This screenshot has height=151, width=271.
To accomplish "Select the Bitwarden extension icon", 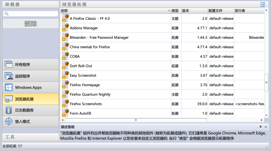I will click(x=65, y=37).
